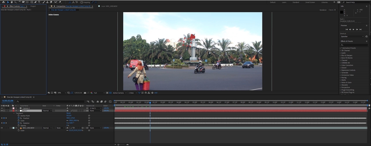This screenshot has height=146, width=371.
Task: Select the Rotation tool
Action: [x=20, y=2]
